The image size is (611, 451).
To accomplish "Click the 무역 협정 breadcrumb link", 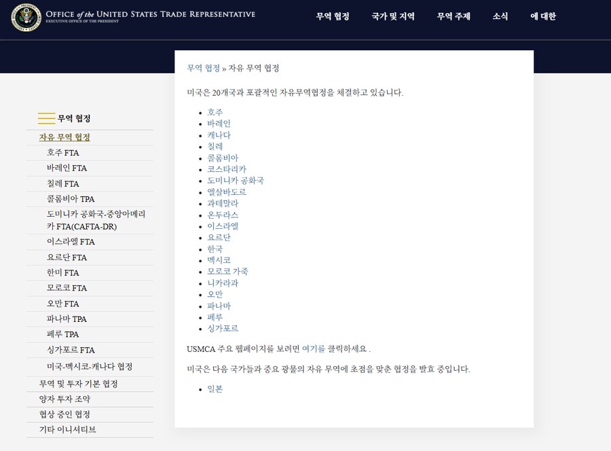I will (x=204, y=68).
